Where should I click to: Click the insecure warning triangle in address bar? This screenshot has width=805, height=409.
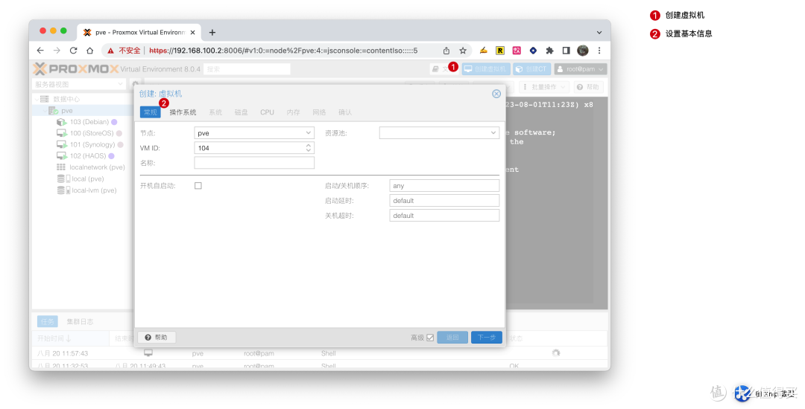[110, 51]
